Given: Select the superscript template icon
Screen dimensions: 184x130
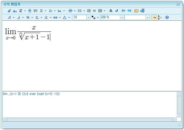Looking at the screenshot, I should (9, 11).
